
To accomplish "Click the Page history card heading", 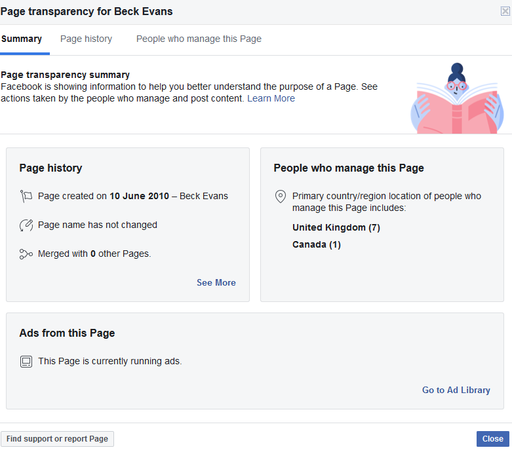I will (x=50, y=168).
